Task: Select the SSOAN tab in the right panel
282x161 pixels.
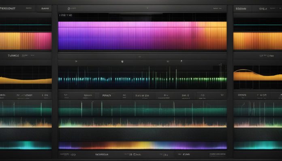Action: tap(241, 8)
